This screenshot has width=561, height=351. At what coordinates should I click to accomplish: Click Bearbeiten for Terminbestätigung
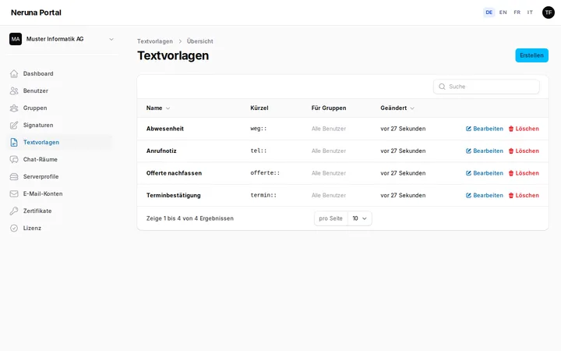[x=485, y=196]
